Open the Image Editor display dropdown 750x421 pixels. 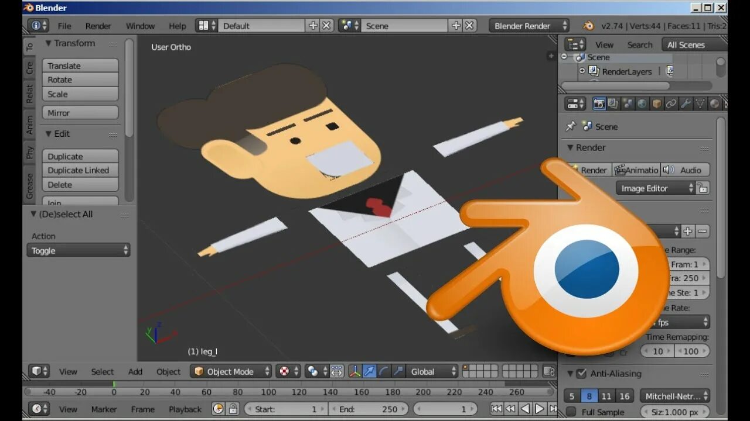coord(655,188)
